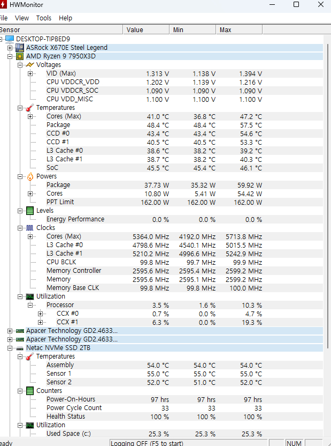331x446 pixels.
Task: Open the Help menu
Action: pyautogui.click(x=66, y=18)
